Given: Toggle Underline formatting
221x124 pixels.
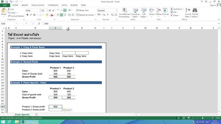Looking at the screenshot, I should click(x=34, y=15).
